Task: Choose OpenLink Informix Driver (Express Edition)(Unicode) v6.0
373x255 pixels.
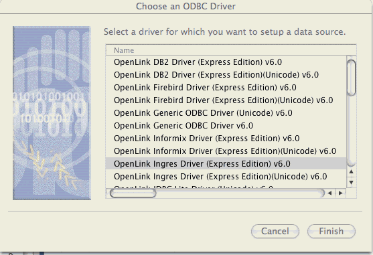Action: (226, 151)
